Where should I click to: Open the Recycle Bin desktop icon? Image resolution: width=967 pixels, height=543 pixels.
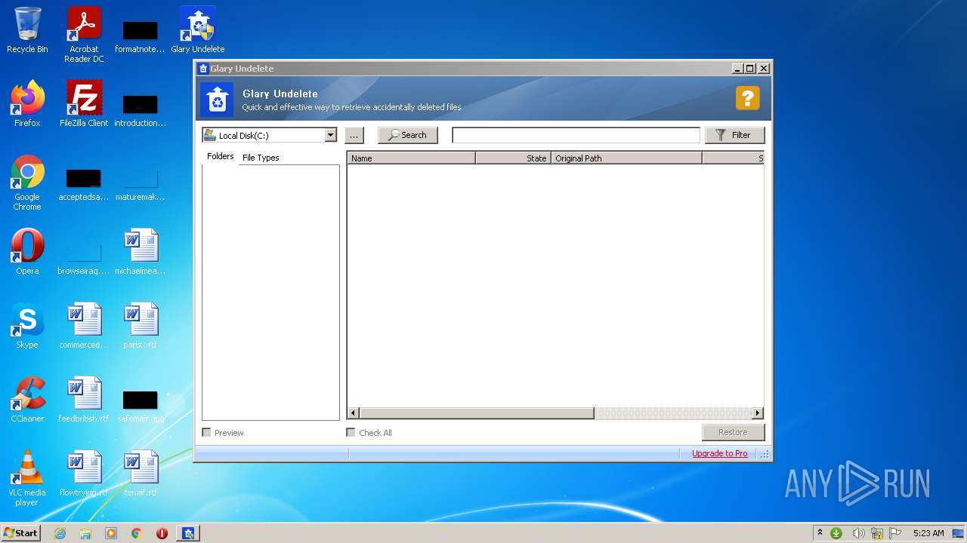27,30
